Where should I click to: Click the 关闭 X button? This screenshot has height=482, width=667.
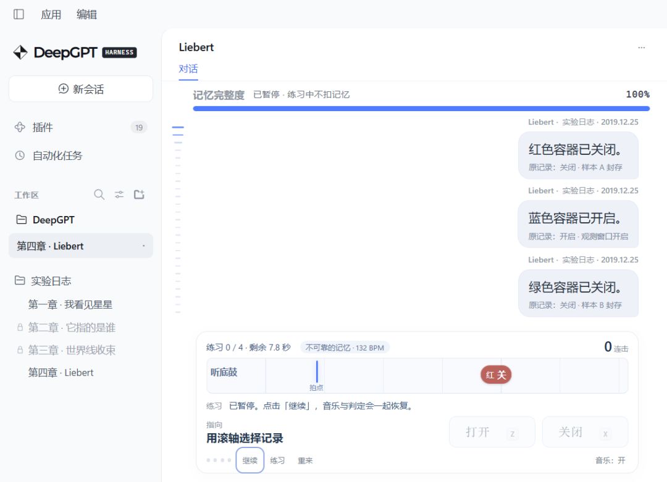[585, 432]
